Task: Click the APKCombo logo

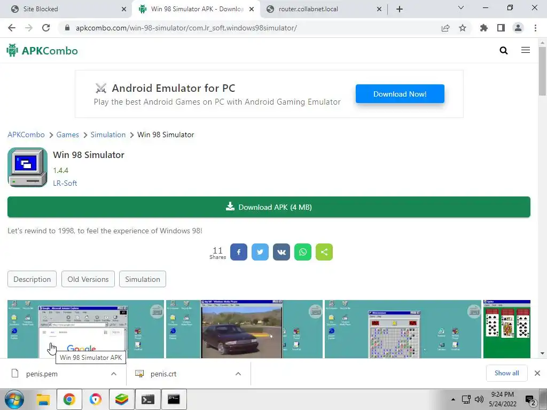Action: [x=42, y=51]
